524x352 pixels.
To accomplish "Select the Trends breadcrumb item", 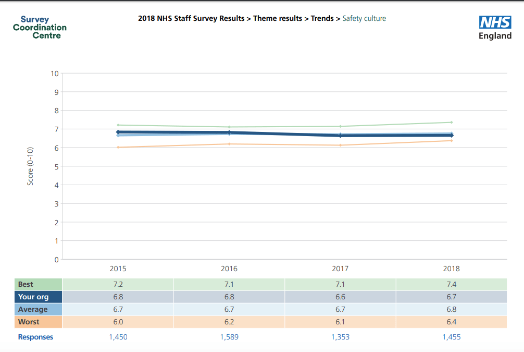I will (x=322, y=18).
